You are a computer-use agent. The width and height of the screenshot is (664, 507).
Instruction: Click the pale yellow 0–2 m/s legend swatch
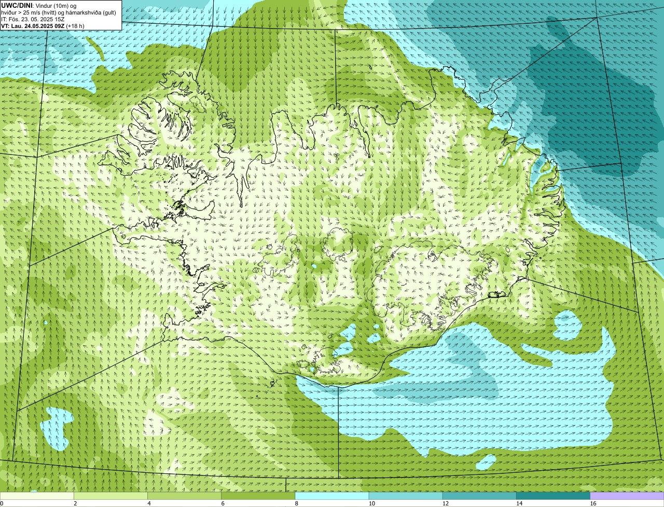(37, 496)
